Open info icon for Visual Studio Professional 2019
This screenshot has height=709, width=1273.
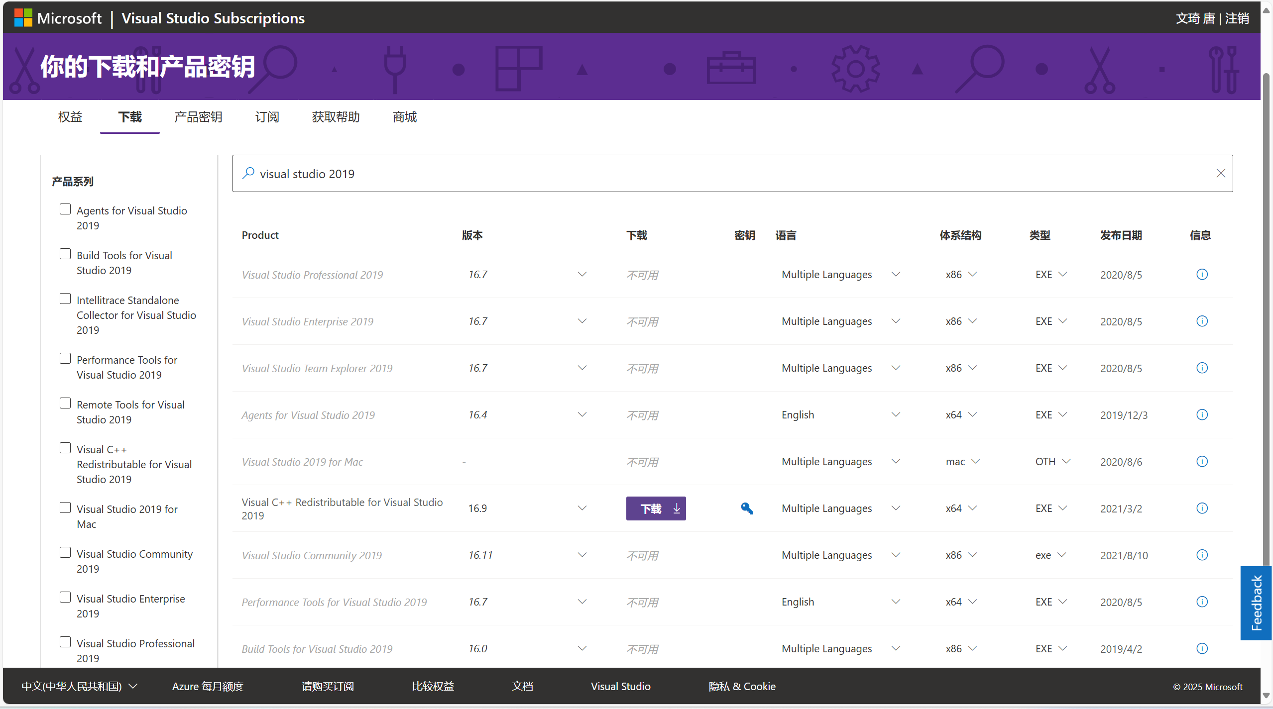point(1201,274)
